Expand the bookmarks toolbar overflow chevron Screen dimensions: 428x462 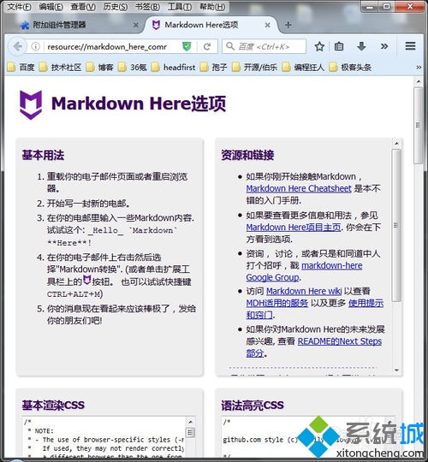coord(419,68)
